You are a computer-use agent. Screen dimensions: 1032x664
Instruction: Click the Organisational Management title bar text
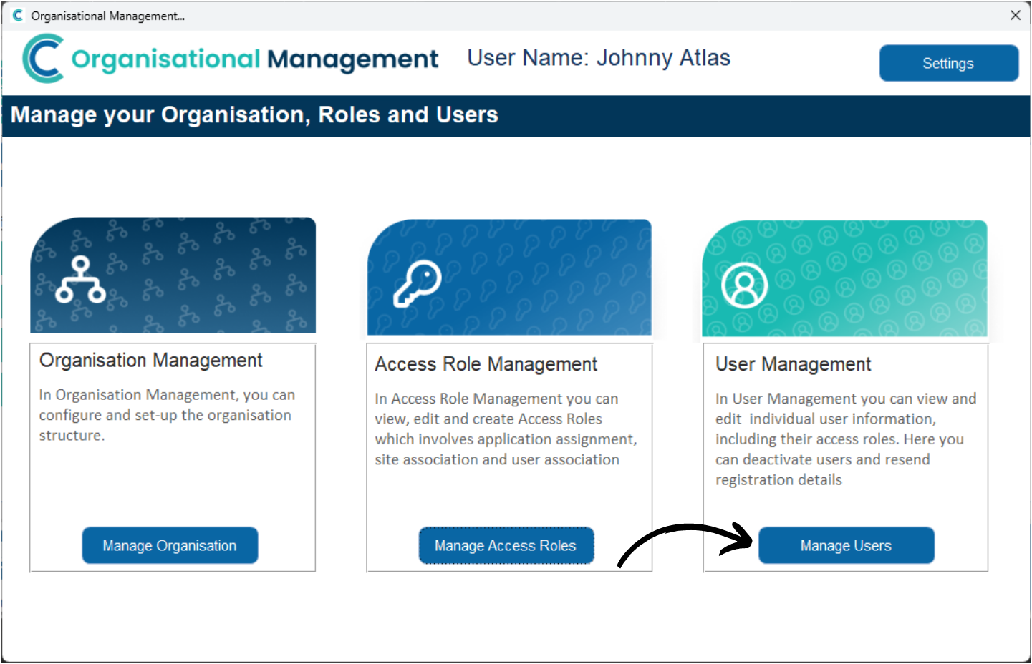(x=108, y=16)
